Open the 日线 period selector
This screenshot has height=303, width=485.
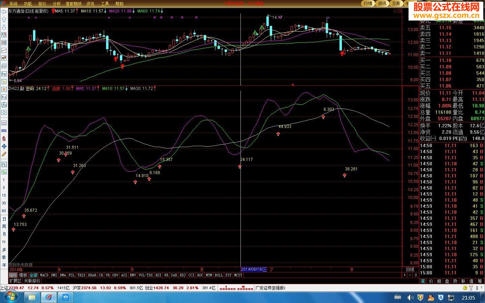[410, 269]
